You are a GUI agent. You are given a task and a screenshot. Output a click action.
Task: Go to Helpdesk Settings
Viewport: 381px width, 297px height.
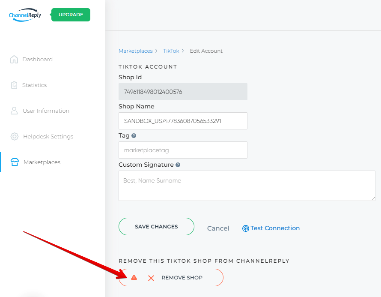[48, 136]
